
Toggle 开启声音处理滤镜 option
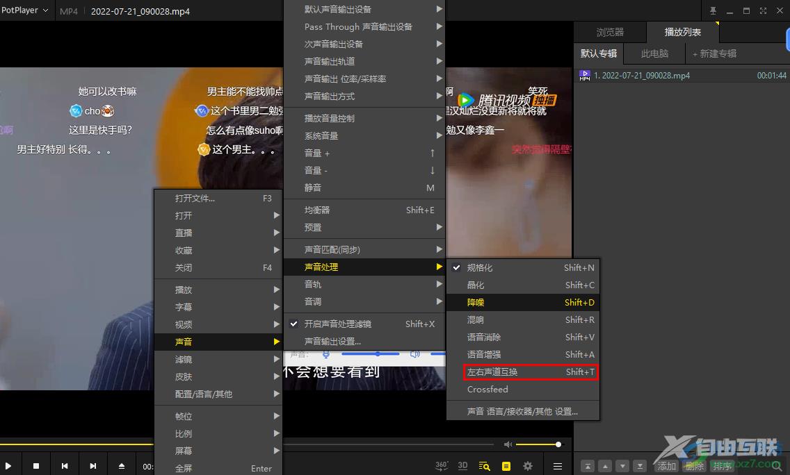(x=364, y=324)
